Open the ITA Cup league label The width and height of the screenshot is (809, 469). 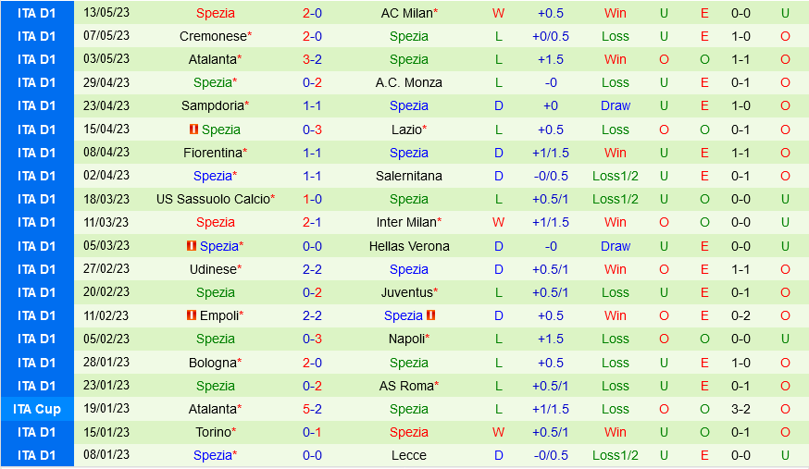37,409
